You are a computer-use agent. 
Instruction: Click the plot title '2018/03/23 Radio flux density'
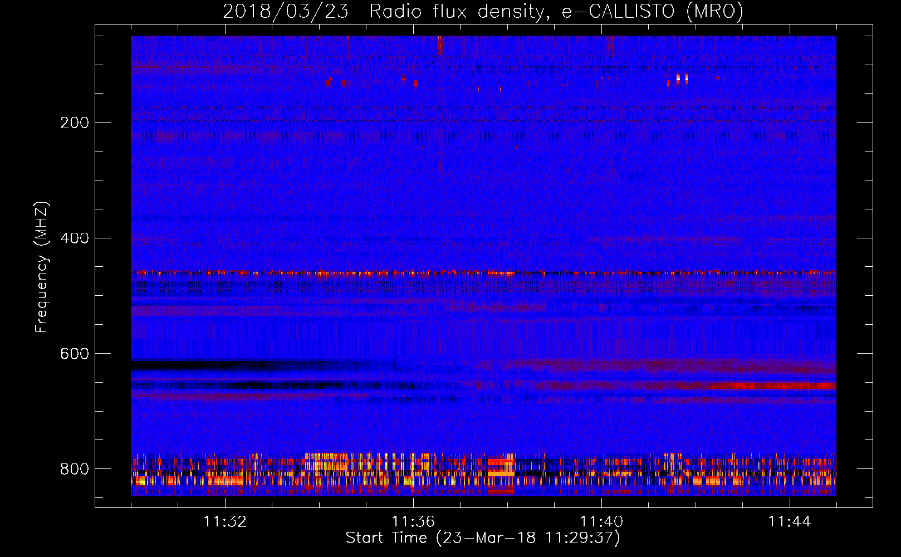tap(483, 11)
